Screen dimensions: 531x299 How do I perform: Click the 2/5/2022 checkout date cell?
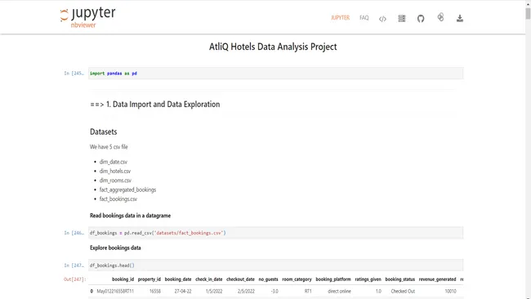pos(246,291)
